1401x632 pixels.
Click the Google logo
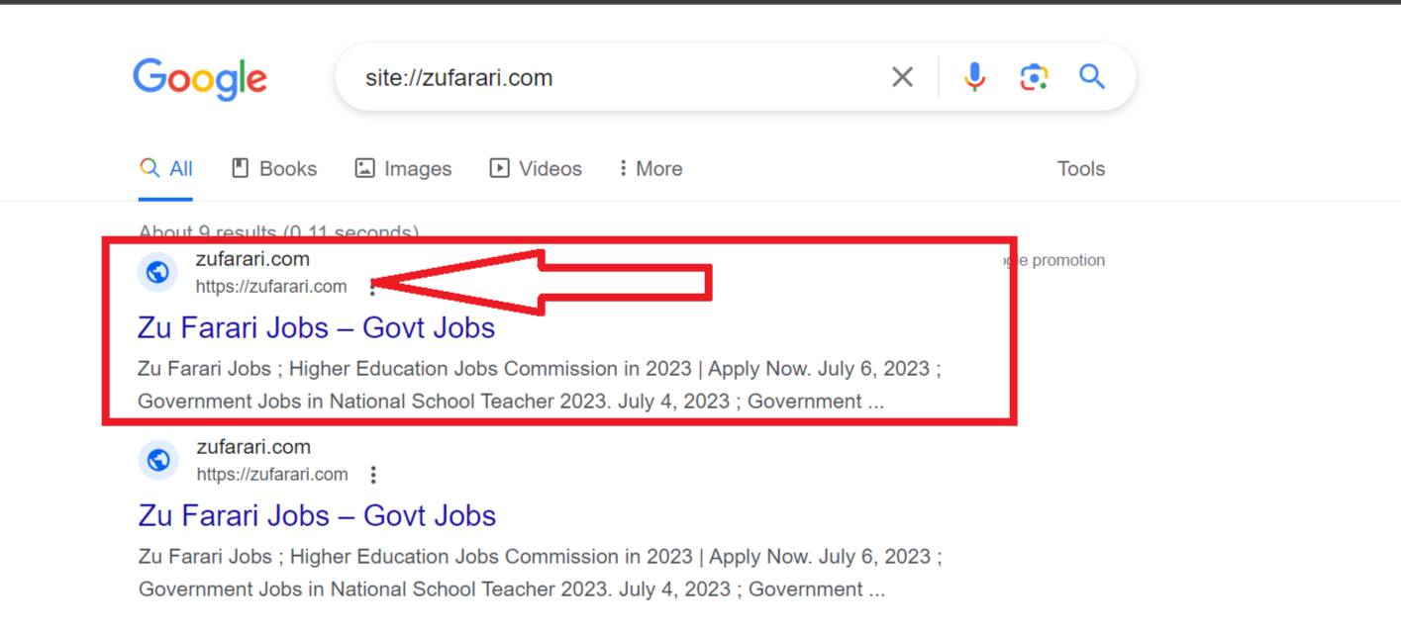200,78
